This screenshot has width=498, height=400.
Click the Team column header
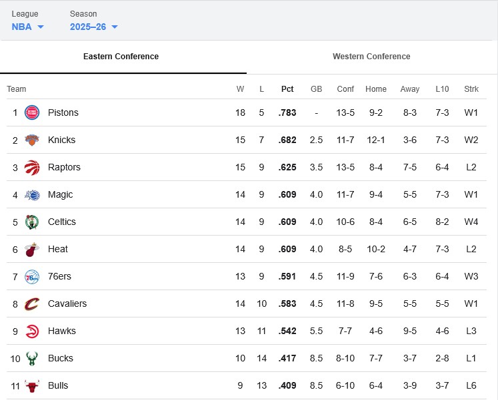(17, 89)
